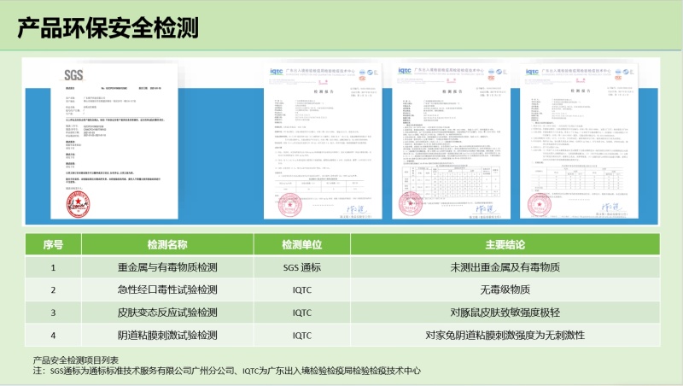Open the third document, densest table report

[451, 141]
